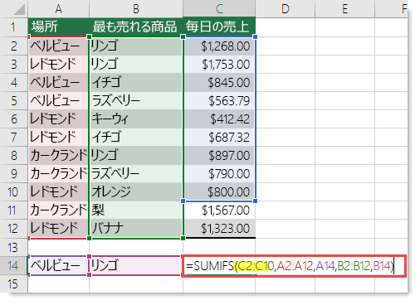Select the $897.00 cell

tap(219, 155)
